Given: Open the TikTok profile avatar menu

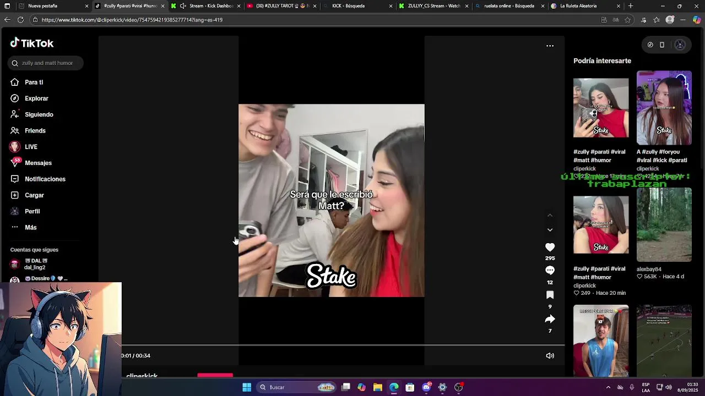Looking at the screenshot, I should coord(680,45).
